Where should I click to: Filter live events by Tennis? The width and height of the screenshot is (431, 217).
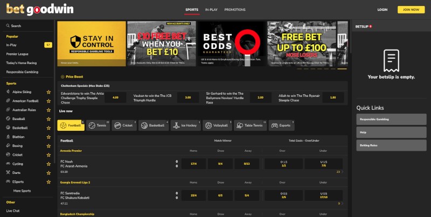98,125
